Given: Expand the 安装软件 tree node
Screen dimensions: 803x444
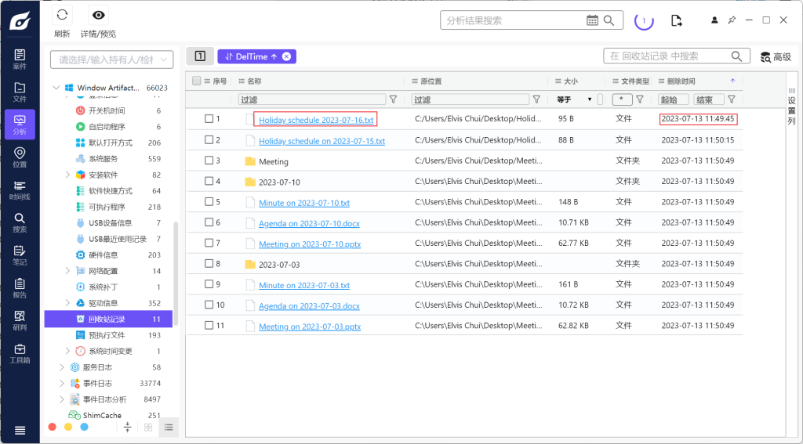Looking at the screenshot, I should pyautogui.click(x=67, y=175).
